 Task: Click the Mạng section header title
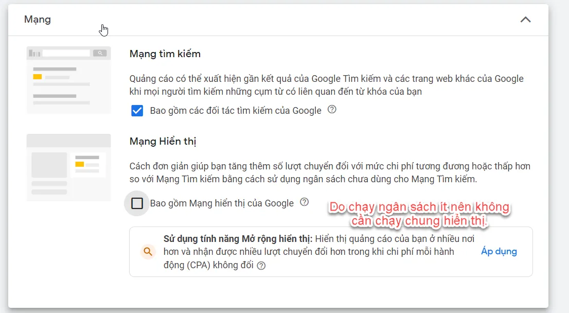click(x=38, y=20)
